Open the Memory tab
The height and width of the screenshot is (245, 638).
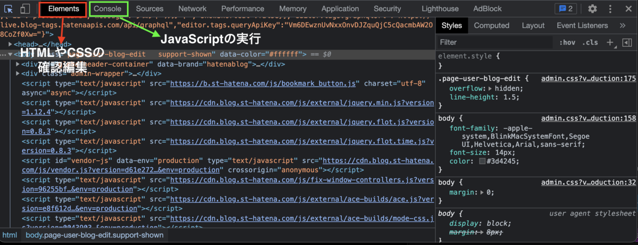coord(293,9)
